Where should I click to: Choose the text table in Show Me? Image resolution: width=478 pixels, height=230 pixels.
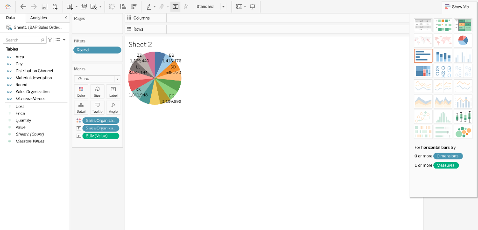tap(423, 25)
